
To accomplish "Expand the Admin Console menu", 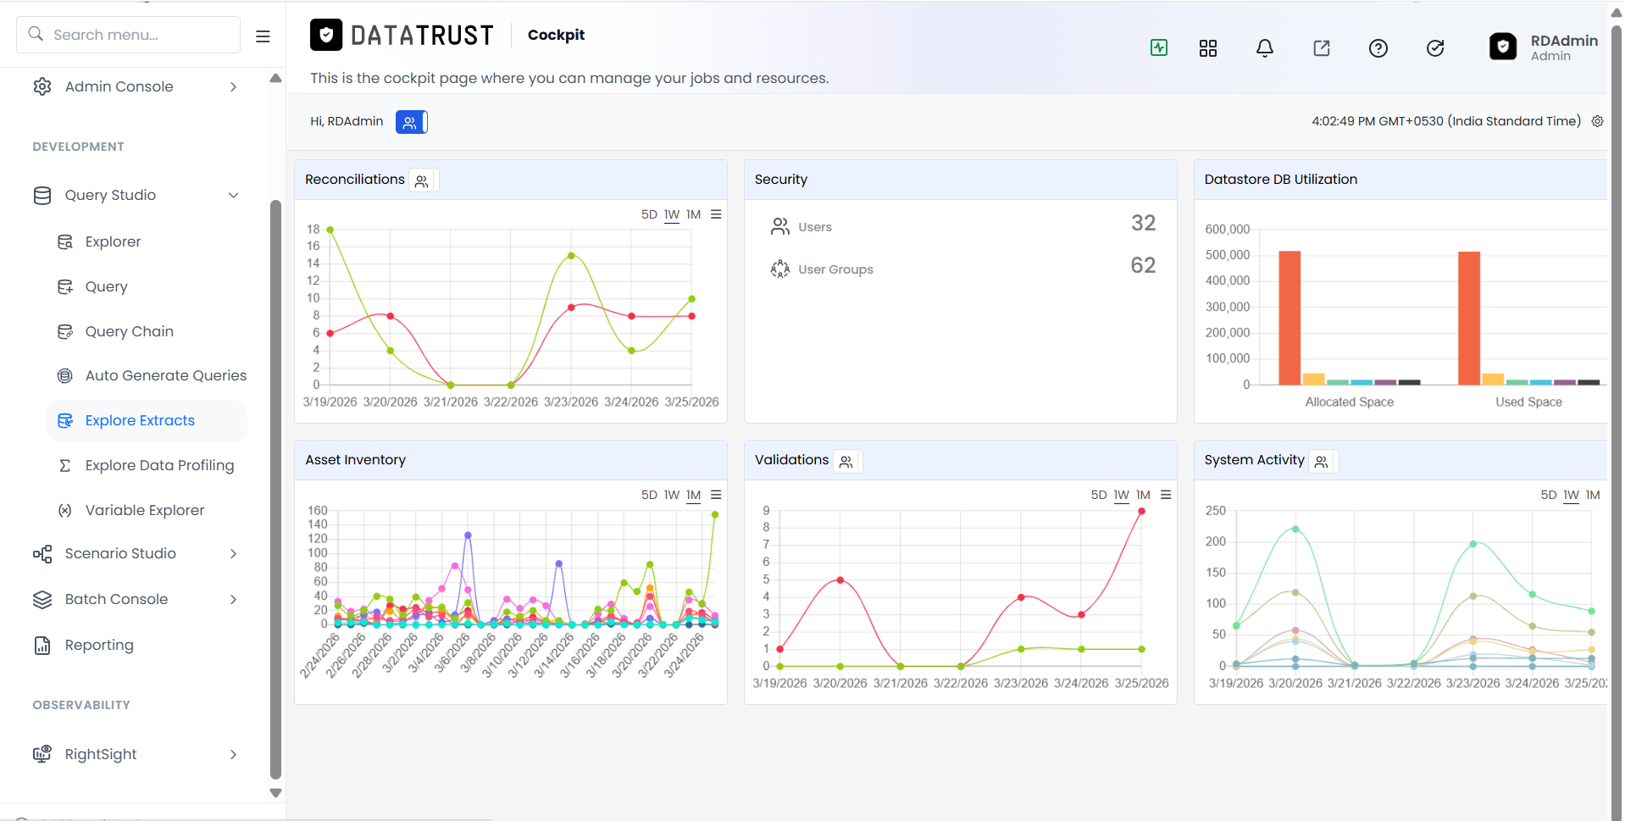I will tap(136, 86).
